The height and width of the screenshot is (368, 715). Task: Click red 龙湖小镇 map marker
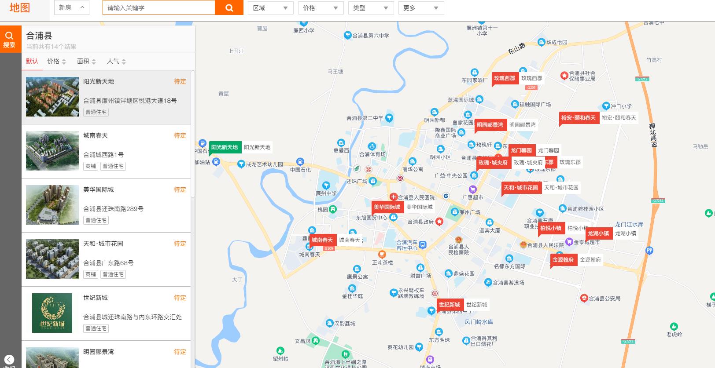click(x=598, y=234)
